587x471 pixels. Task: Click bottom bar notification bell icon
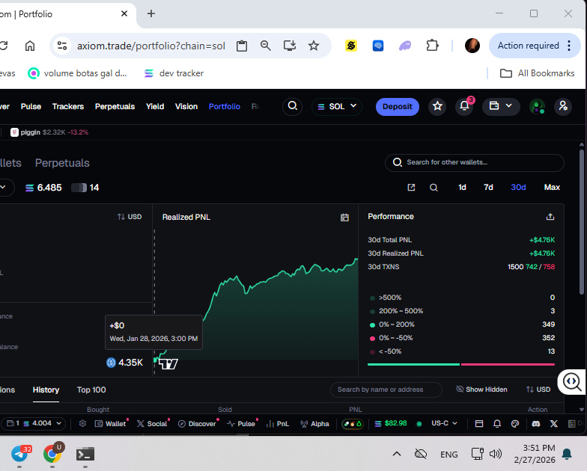[497, 423]
